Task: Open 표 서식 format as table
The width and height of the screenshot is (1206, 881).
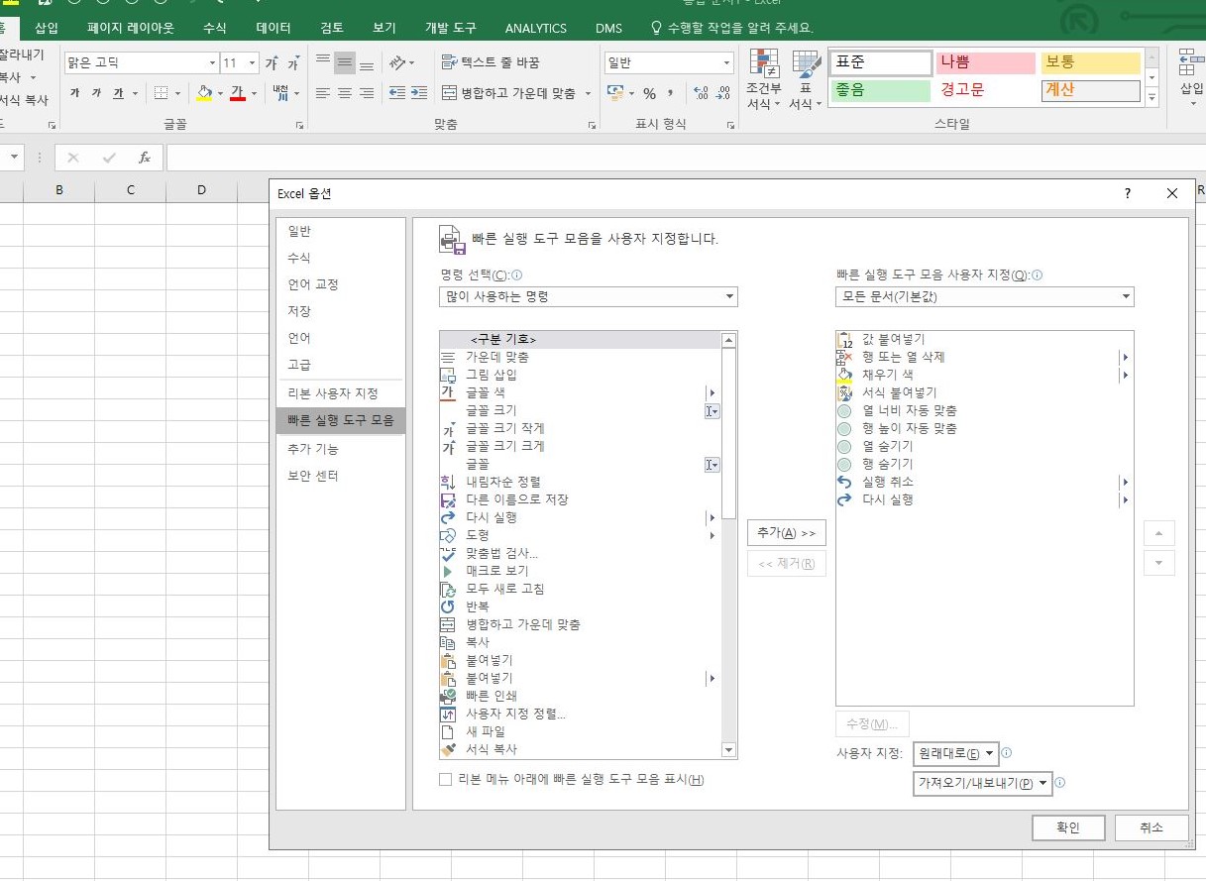Action: pyautogui.click(x=805, y=79)
